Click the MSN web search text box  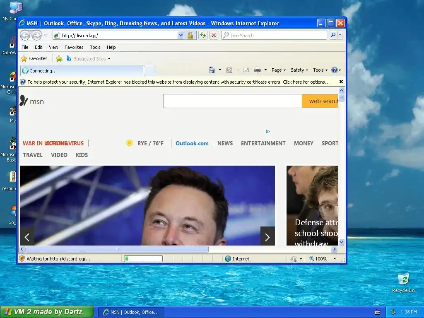click(233, 101)
